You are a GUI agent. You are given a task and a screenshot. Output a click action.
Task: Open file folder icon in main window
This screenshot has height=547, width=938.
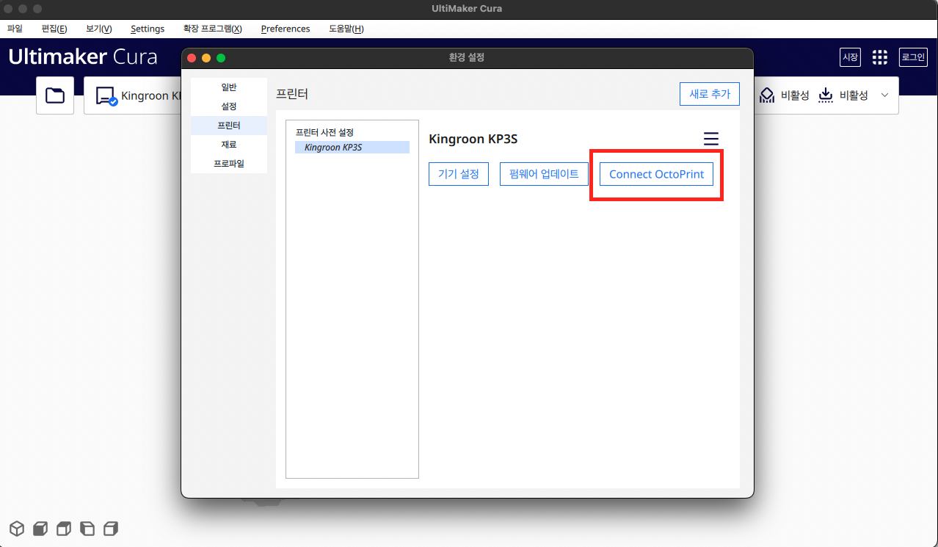[55, 95]
